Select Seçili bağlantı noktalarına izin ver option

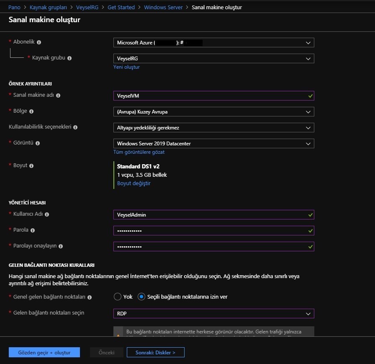[x=141, y=297]
